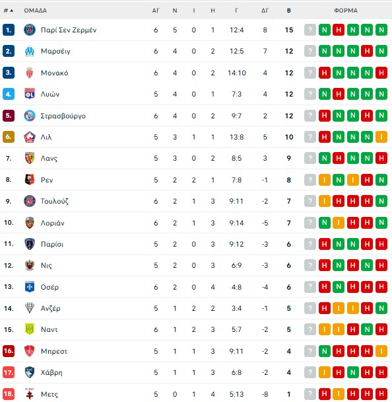This screenshot has width=392, height=402.
Task: Click the ΦΟΡΜΑ column header
Action: 346,11
